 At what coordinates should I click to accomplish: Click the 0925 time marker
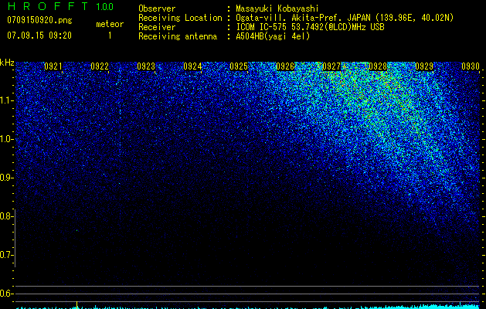pyautogui.click(x=239, y=66)
